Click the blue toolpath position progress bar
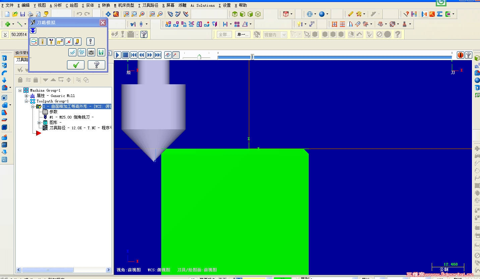The height and width of the screenshot is (279, 480). pyautogui.click(x=335, y=57)
